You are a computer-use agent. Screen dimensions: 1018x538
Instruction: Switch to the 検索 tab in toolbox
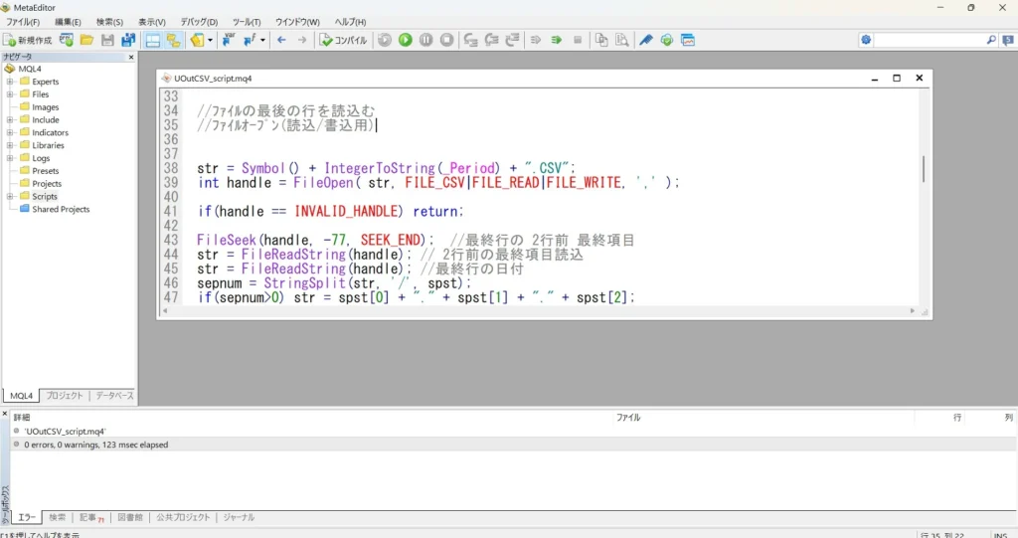tap(57, 517)
